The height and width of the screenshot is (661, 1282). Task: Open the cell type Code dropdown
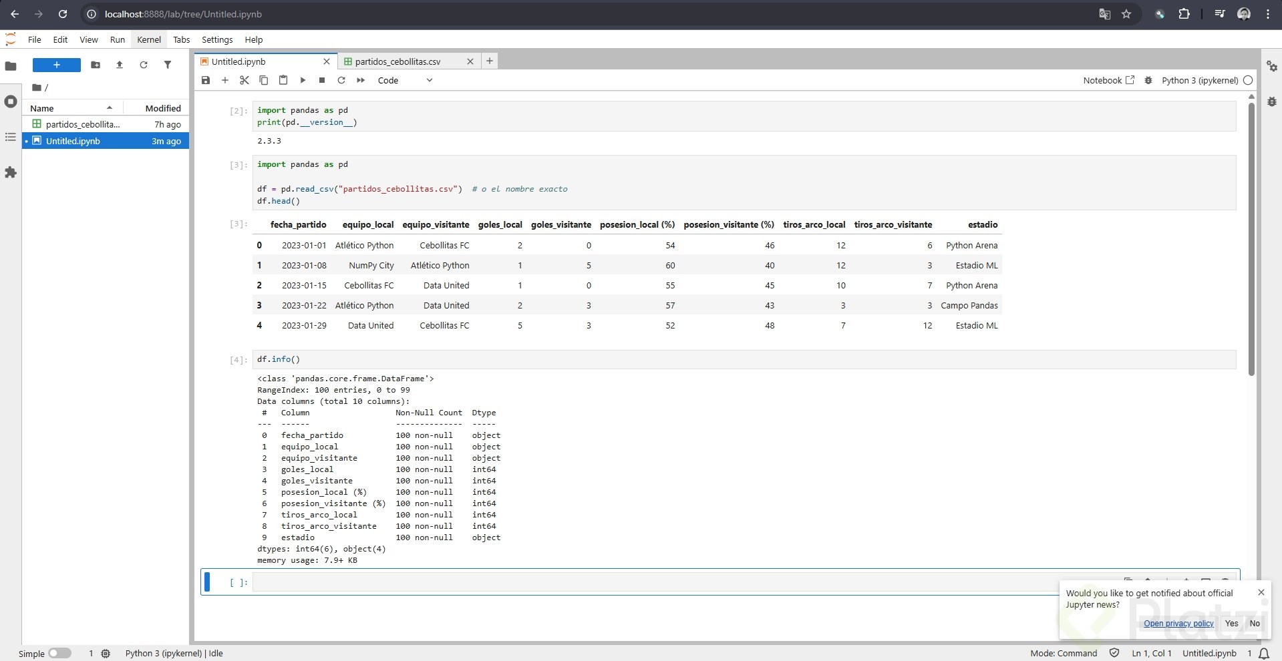(405, 80)
